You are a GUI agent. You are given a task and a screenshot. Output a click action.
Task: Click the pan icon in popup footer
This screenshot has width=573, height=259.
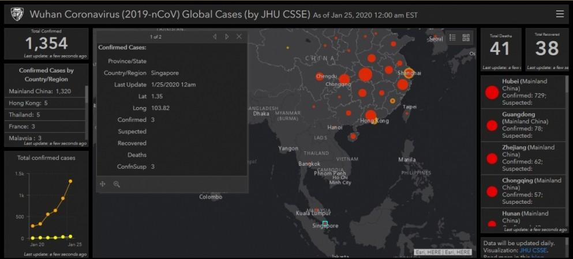(103, 184)
